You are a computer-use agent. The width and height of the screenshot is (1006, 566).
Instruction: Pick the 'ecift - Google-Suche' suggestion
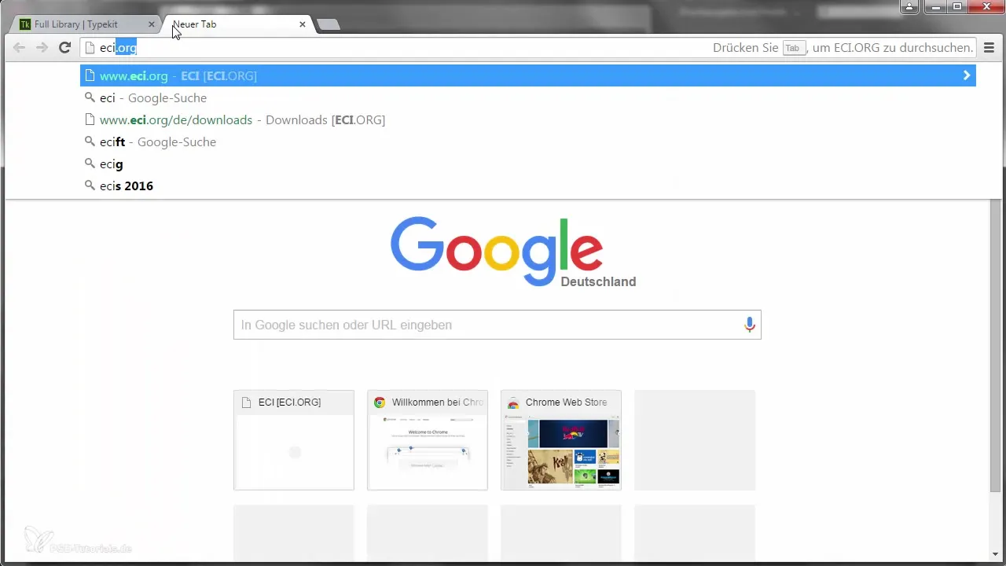[528, 142]
